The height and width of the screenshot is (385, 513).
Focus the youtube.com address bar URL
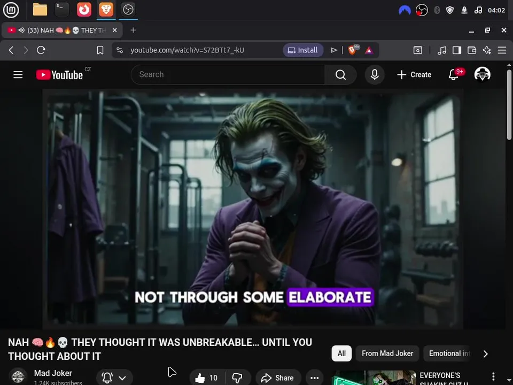pos(187,50)
